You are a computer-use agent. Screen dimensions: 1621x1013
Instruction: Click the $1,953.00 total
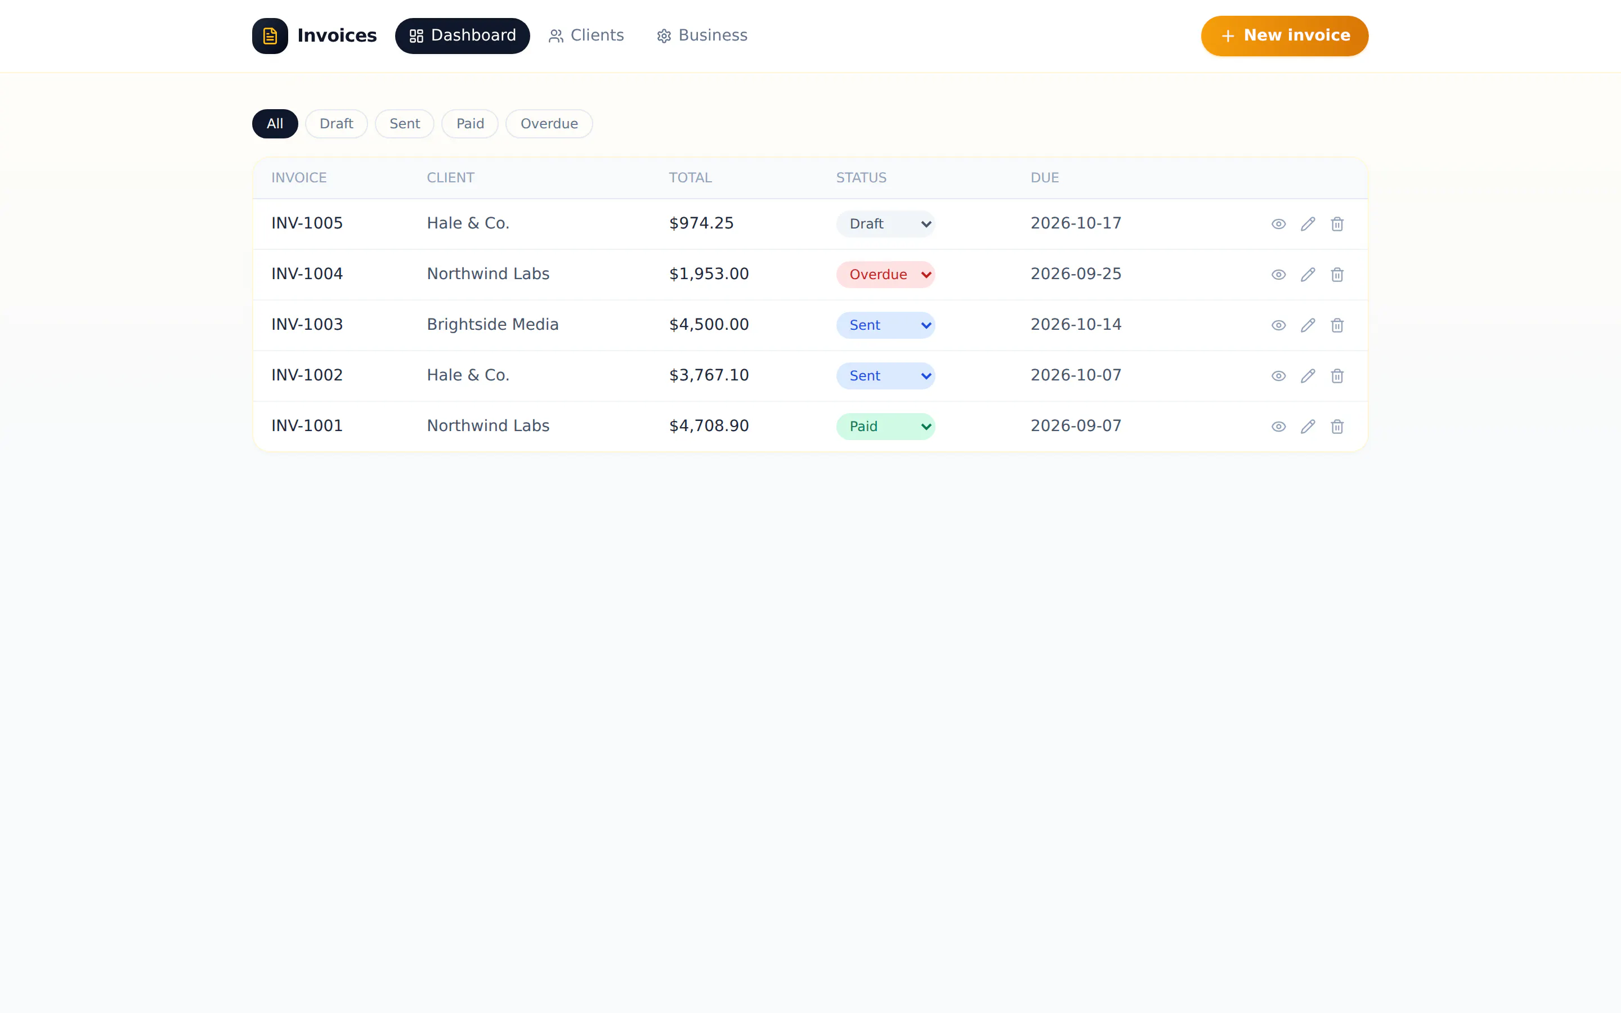click(x=709, y=274)
